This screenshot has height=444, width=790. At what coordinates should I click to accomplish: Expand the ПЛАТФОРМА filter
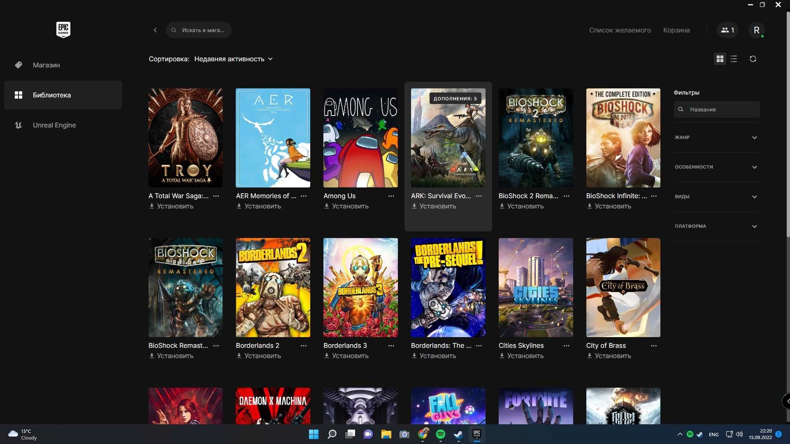coord(716,227)
